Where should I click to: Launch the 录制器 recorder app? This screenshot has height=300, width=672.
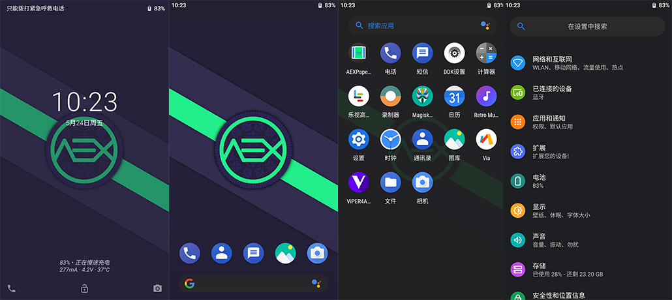tap(390, 96)
